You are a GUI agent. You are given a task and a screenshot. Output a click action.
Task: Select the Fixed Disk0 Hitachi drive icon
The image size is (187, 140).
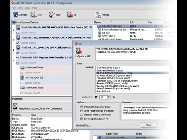click(18, 27)
